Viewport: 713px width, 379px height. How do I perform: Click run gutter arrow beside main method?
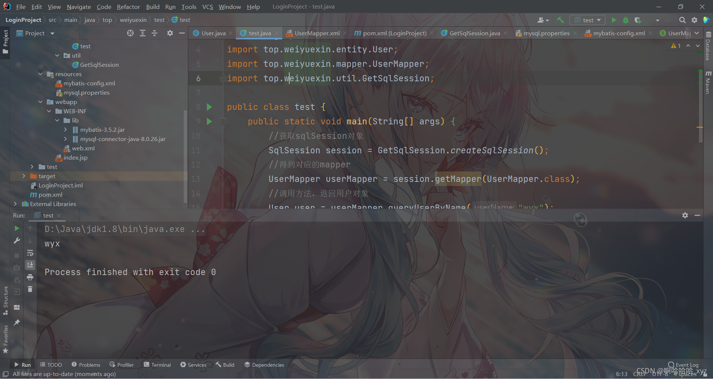tap(209, 121)
